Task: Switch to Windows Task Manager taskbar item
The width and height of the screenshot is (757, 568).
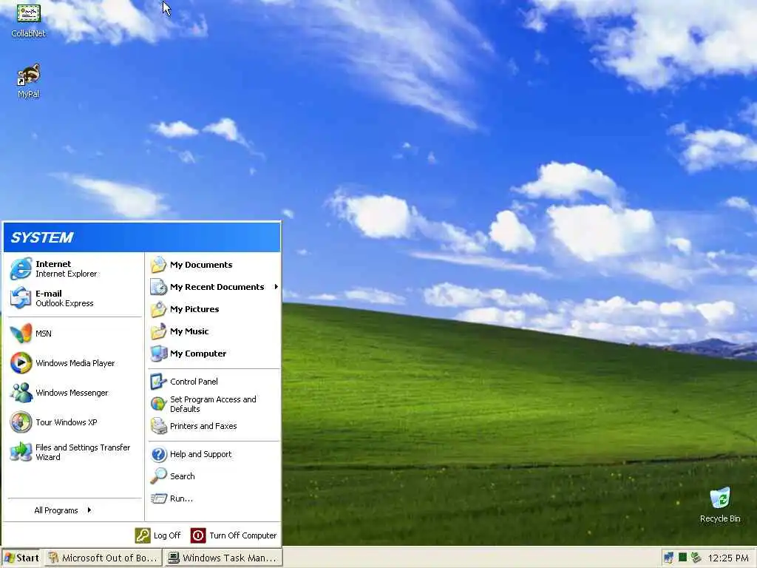Action: click(223, 558)
